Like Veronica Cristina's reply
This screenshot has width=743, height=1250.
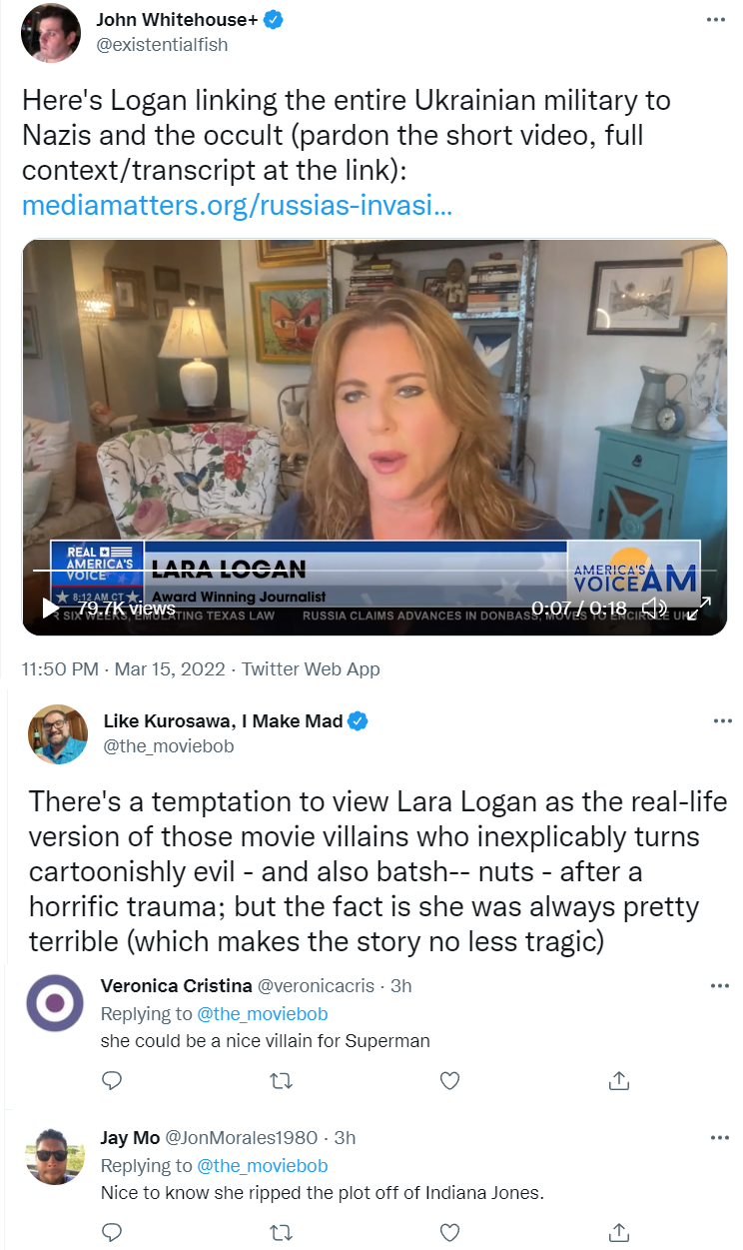coord(450,1080)
